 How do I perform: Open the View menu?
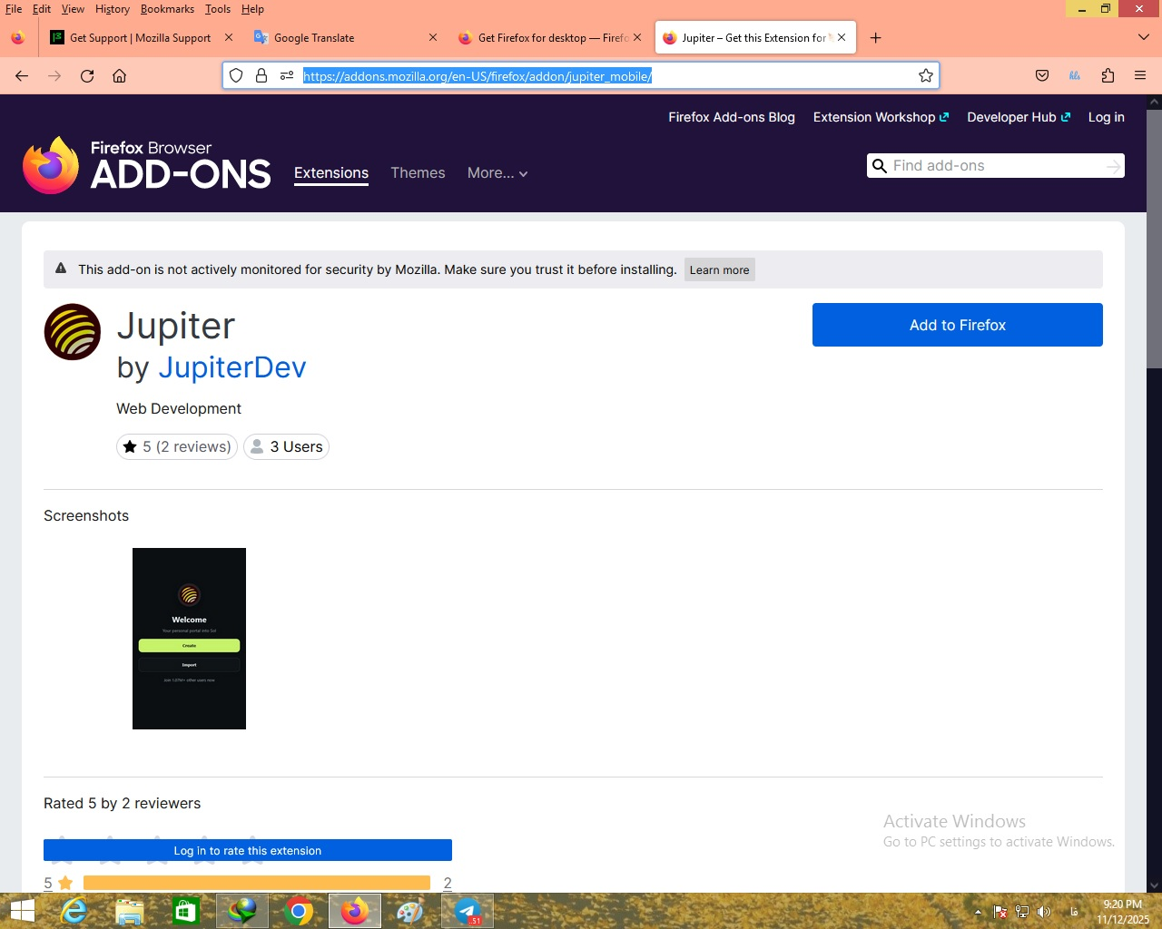73,9
